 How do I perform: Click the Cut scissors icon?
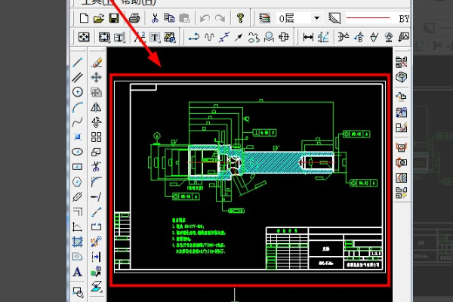pos(153,17)
